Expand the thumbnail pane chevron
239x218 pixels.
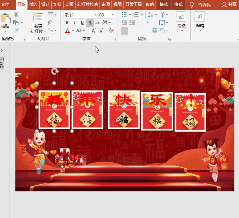[x=2, y=50]
